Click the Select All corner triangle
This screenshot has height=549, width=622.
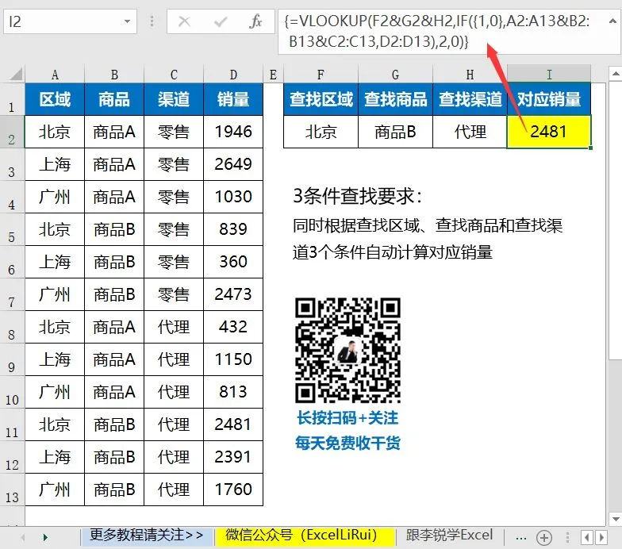[16, 75]
